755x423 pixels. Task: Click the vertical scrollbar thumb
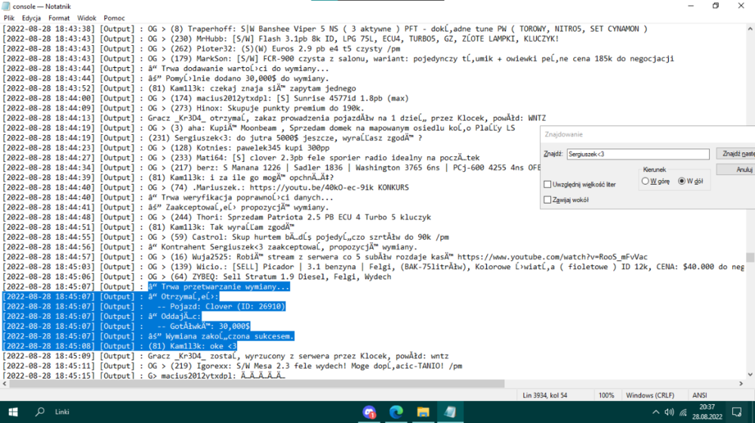pyautogui.click(x=750, y=257)
